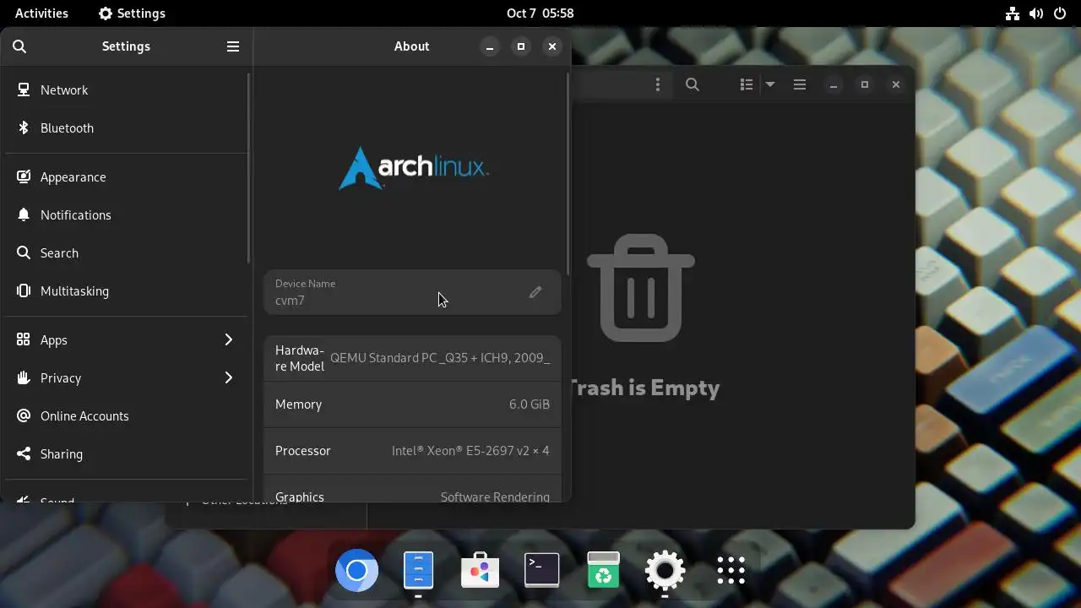Click the Appearance icon in sidebar
Image resolution: width=1081 pixels, height=608 pixels.
click(x=24, y=176)
